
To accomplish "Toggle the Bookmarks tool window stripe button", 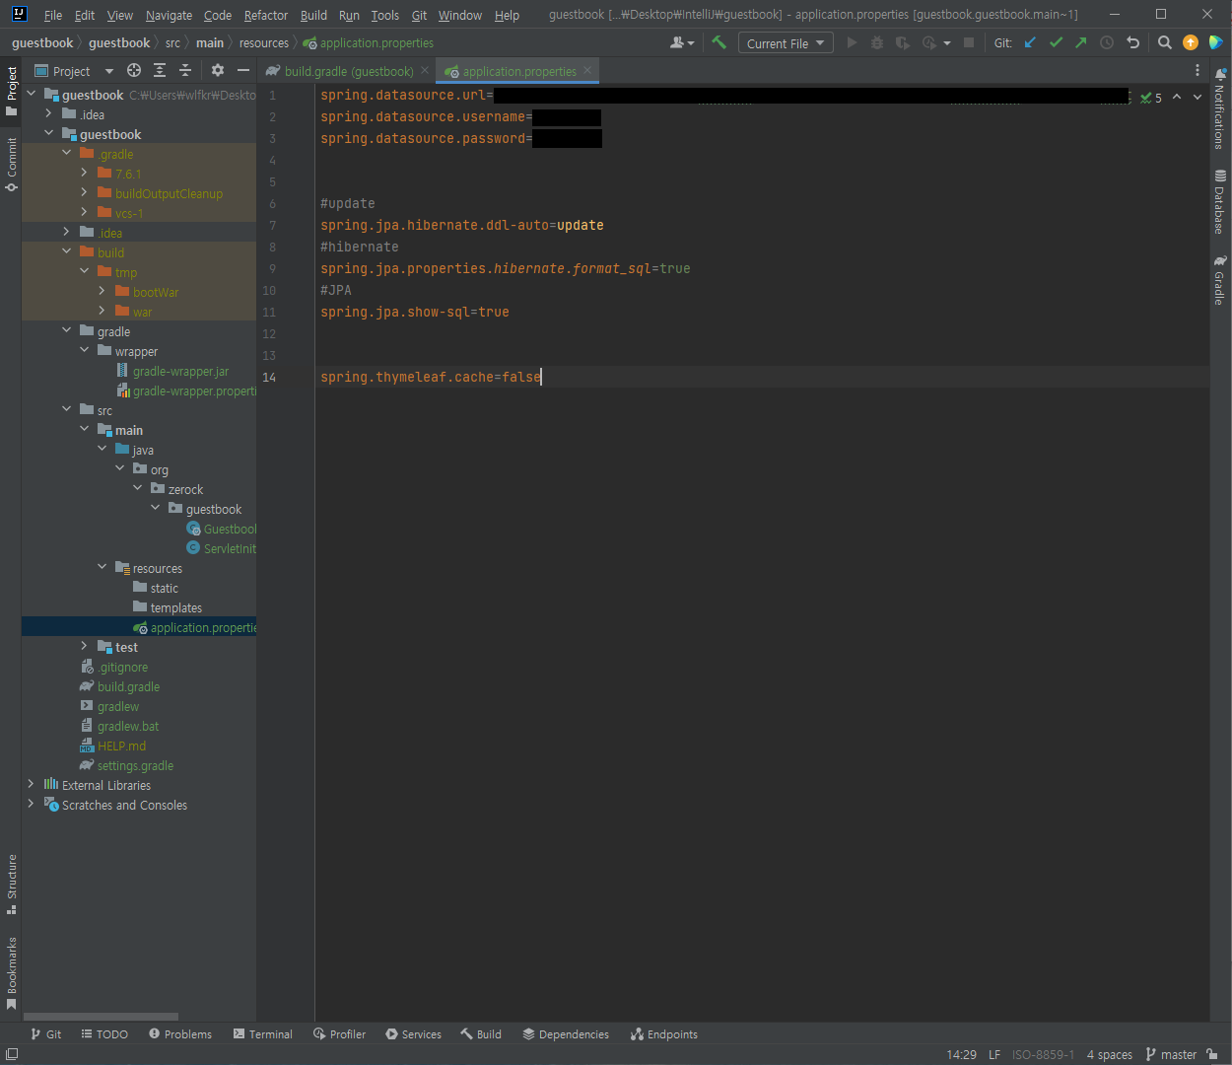I will [x=11, y=973].
